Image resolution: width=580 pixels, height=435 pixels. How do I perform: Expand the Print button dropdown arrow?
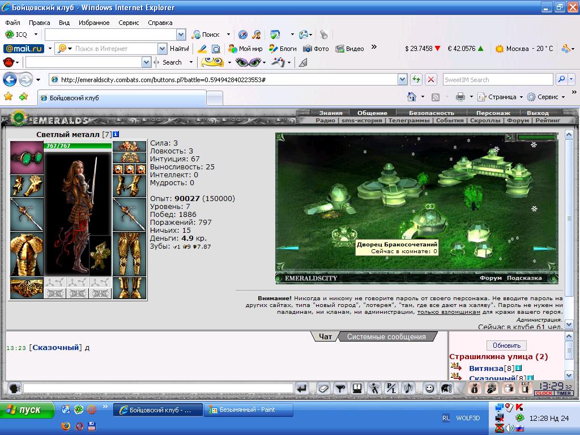[471, 97]
